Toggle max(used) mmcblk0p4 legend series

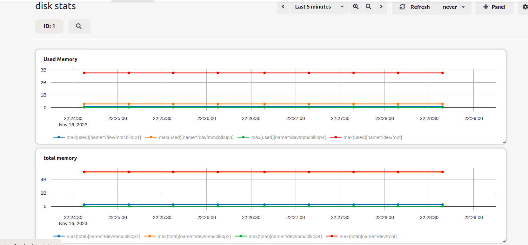coord(282,137)
